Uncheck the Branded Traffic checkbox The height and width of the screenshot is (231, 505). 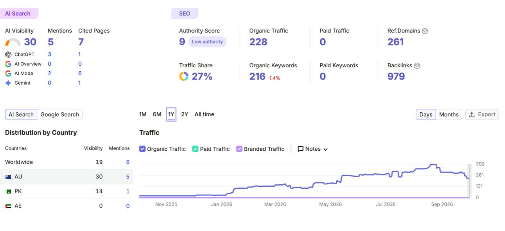239,149
